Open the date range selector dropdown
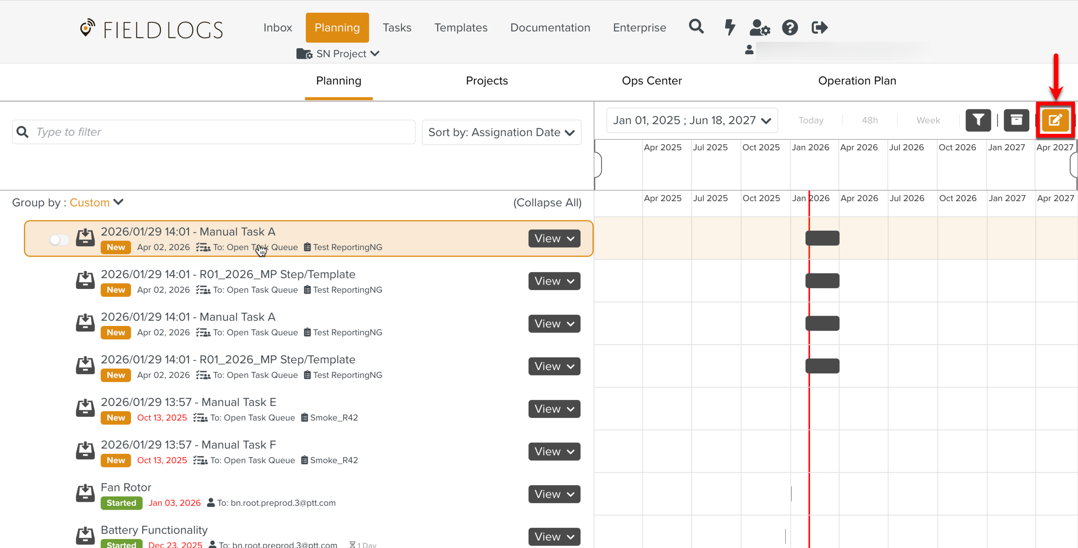Image resolution: width=1078 pixels, height=548 pixels. [x=692, y=121]
